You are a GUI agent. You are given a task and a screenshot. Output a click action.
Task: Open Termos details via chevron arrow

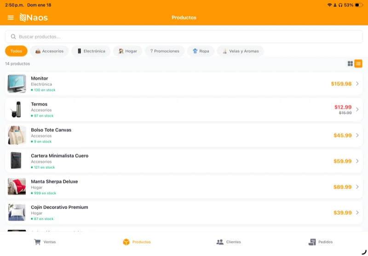[x=357, y=110]
